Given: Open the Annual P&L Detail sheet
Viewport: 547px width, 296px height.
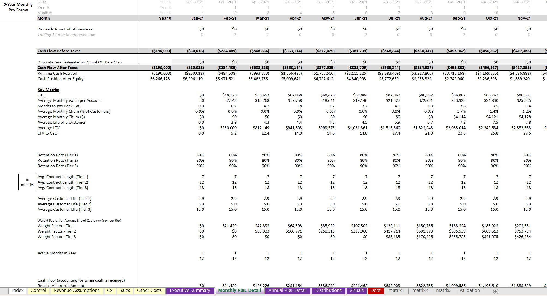Looking at the screenshot, I should tap(288, 291).
